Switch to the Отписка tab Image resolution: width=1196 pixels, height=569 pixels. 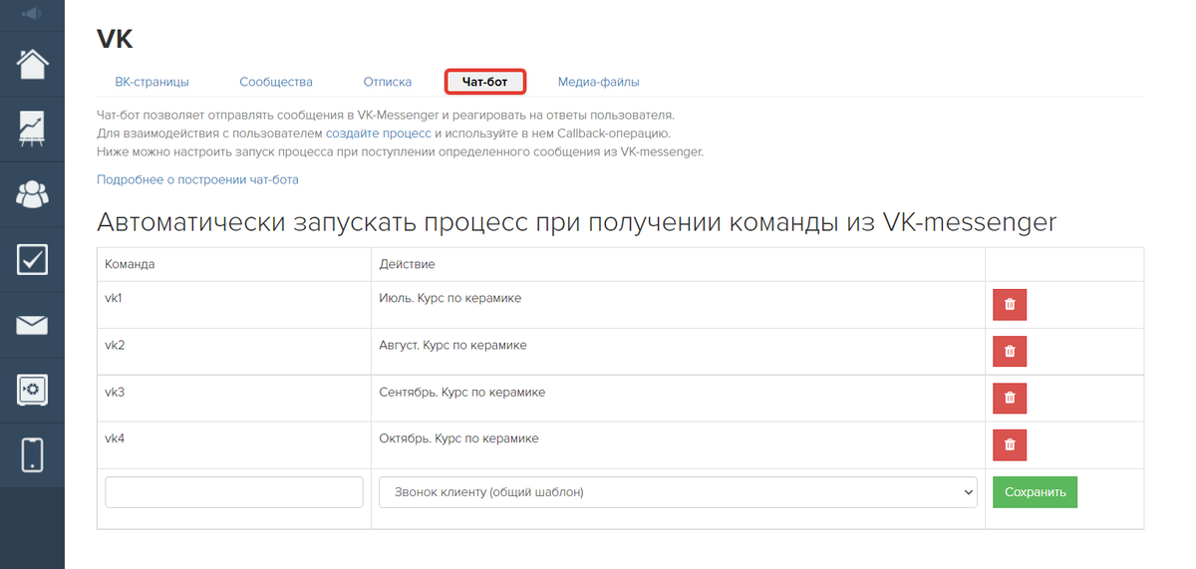pos(388,82)
